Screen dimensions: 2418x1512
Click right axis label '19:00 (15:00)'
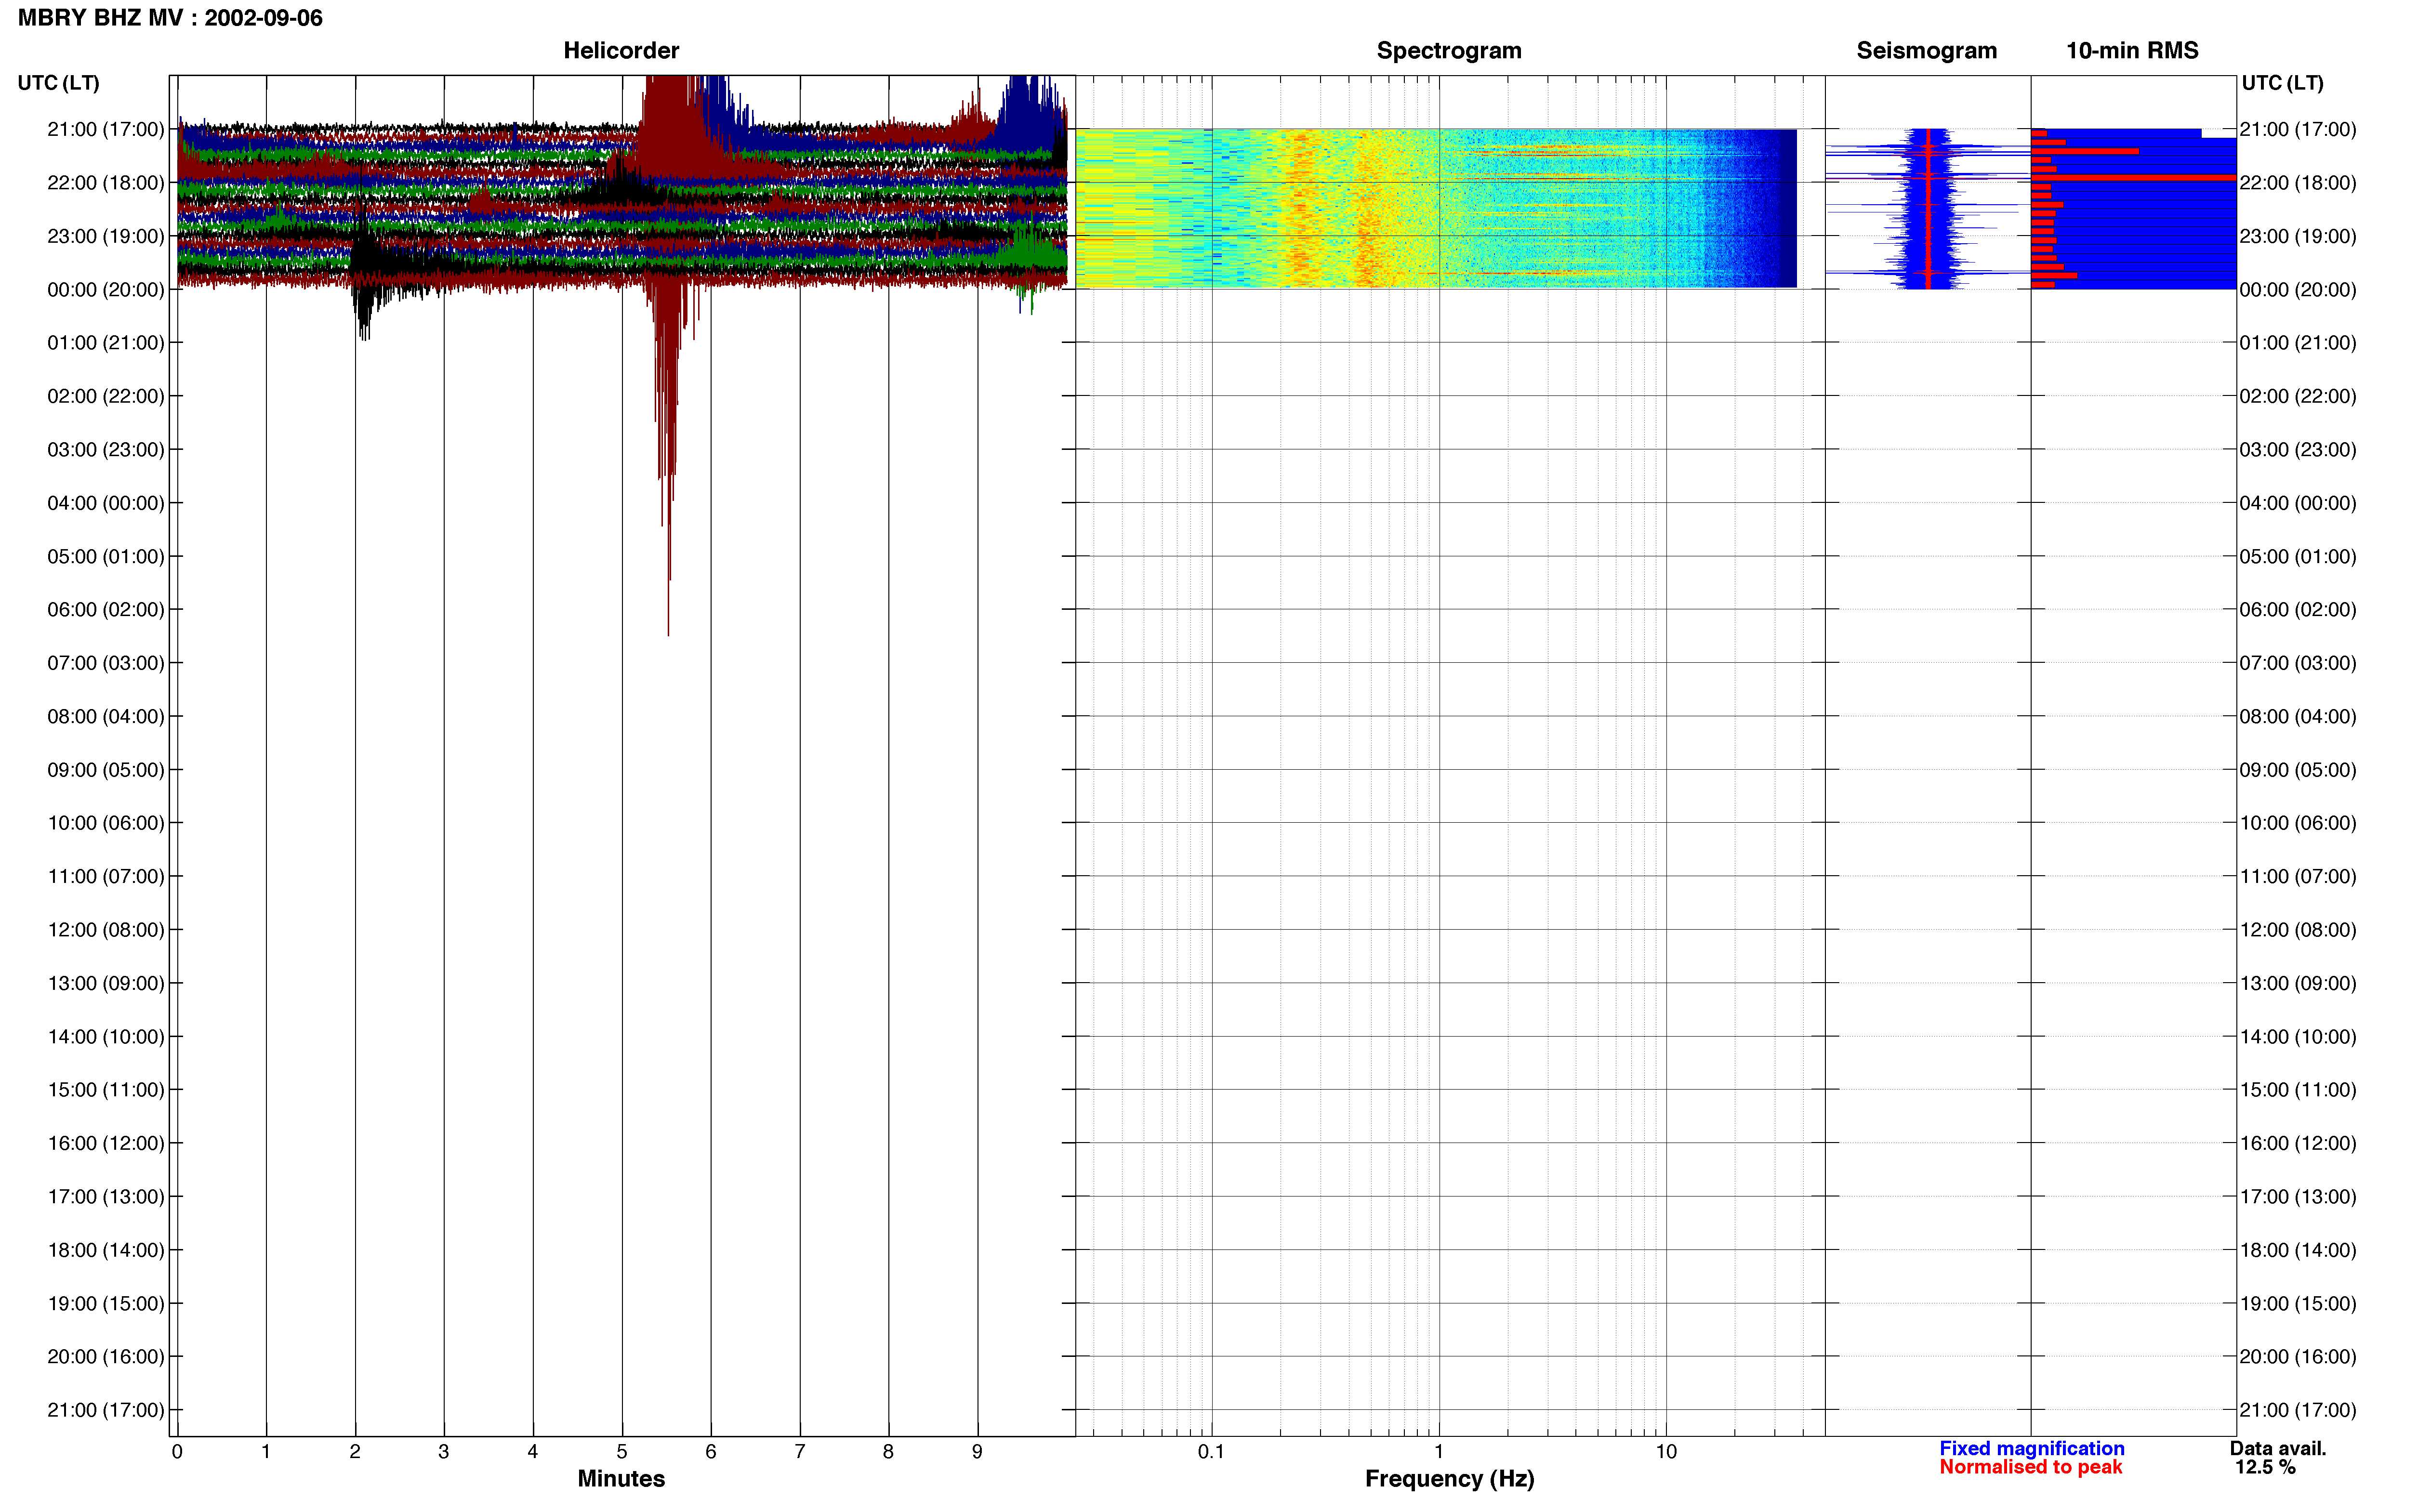(x=2298, y=1303)
